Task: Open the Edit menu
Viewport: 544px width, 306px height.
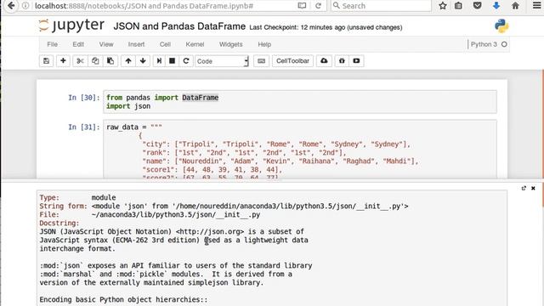Action: click(78, 44)
